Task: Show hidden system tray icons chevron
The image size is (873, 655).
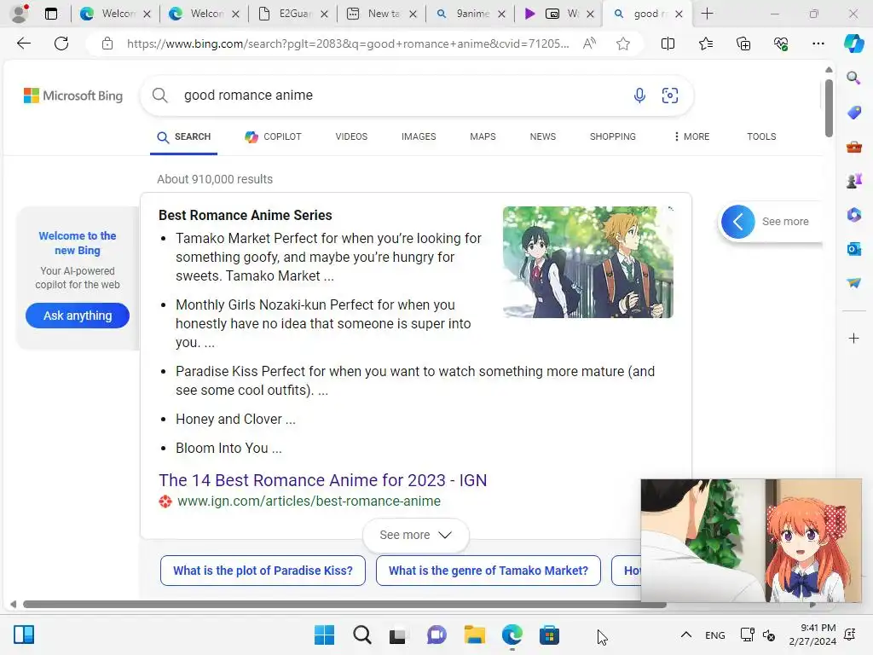Action: (x=686, y=635)
